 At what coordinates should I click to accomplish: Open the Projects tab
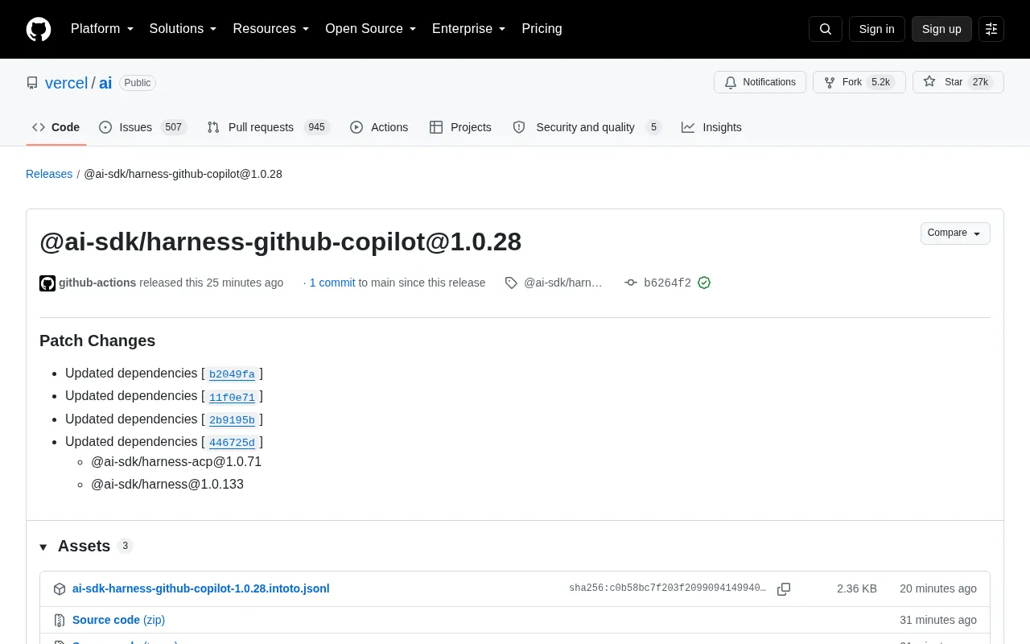tap(460, 127)
